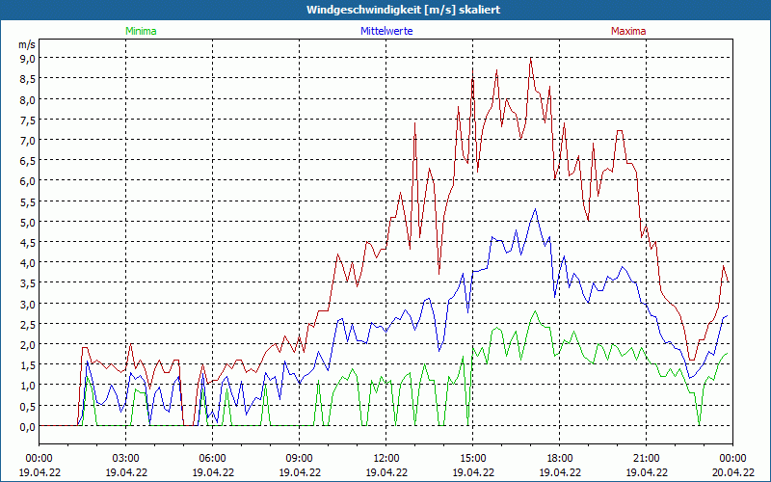Click the 0,0 y-axis value
This screenshot has width=771, height=482.
(x=28, y=427)
